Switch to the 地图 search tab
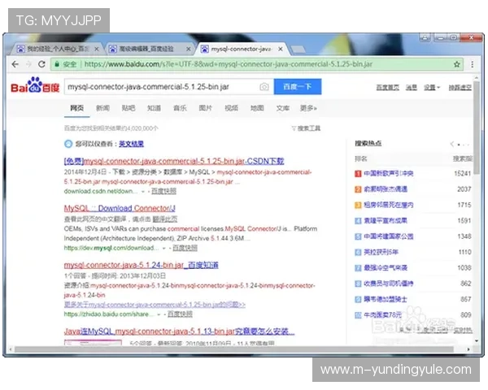Image resolution: width=488 pixels, height=390 pixels. [257, 108]
